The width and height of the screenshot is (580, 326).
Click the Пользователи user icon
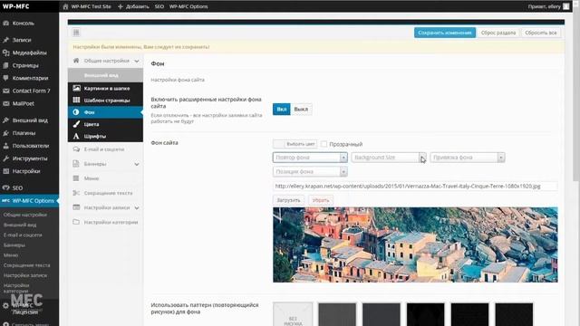(6, 146)
